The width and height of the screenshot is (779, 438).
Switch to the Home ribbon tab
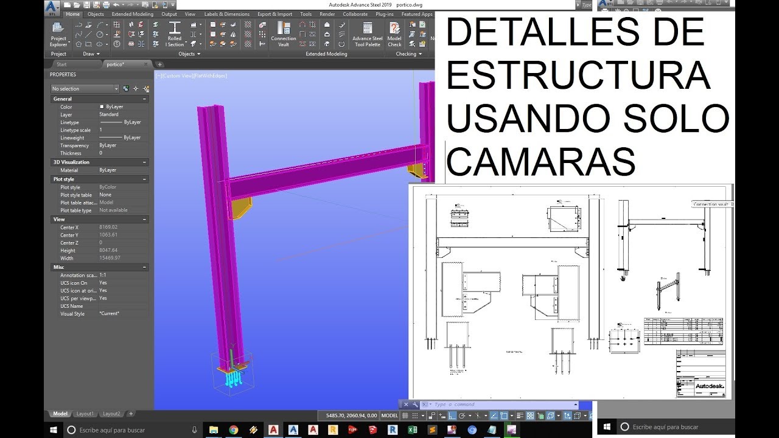pyautogui.click(x=72, y=14)
